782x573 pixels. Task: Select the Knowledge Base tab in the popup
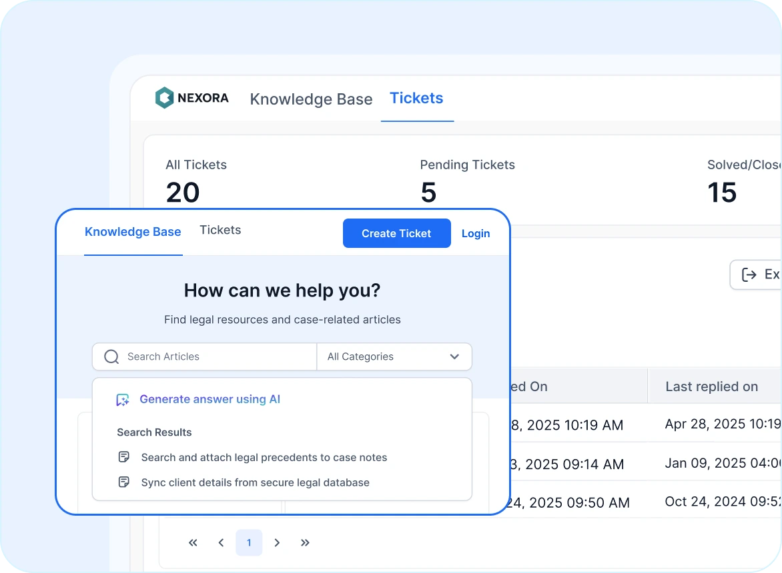click(x=132, y=231)
